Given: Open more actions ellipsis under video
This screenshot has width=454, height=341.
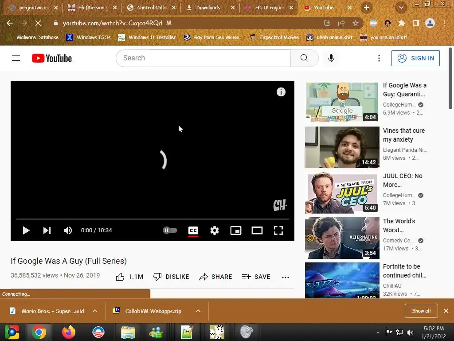Looking at the screenshot, I should point(285,277).
